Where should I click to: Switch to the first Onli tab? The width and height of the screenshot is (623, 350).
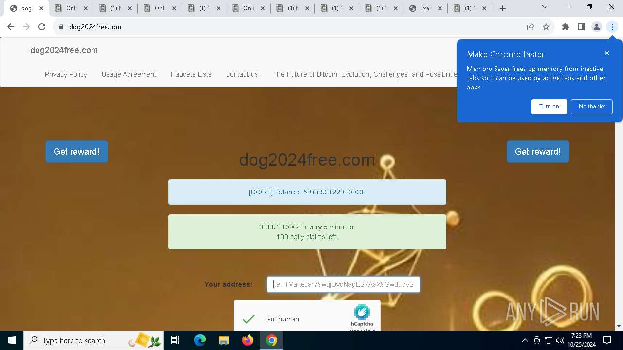click(x=71, y=8)
